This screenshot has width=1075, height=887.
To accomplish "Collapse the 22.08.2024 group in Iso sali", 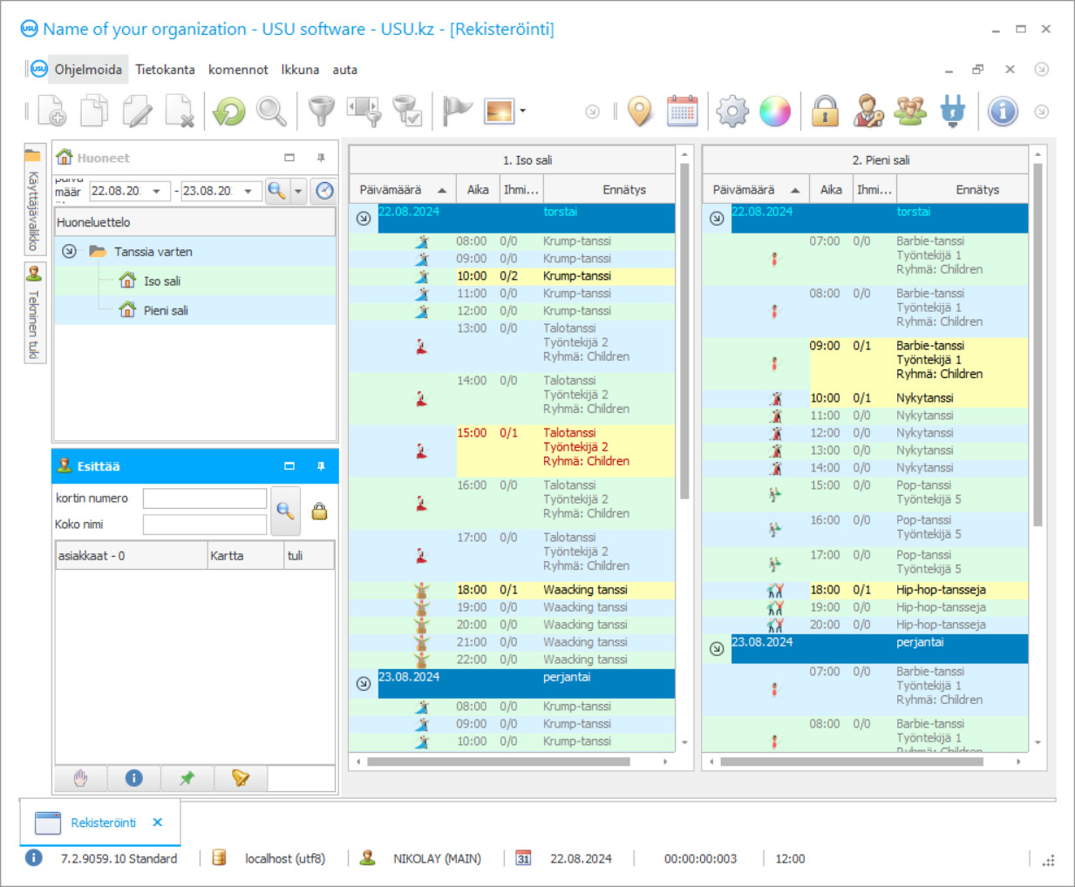I will (x=364, y=219).
